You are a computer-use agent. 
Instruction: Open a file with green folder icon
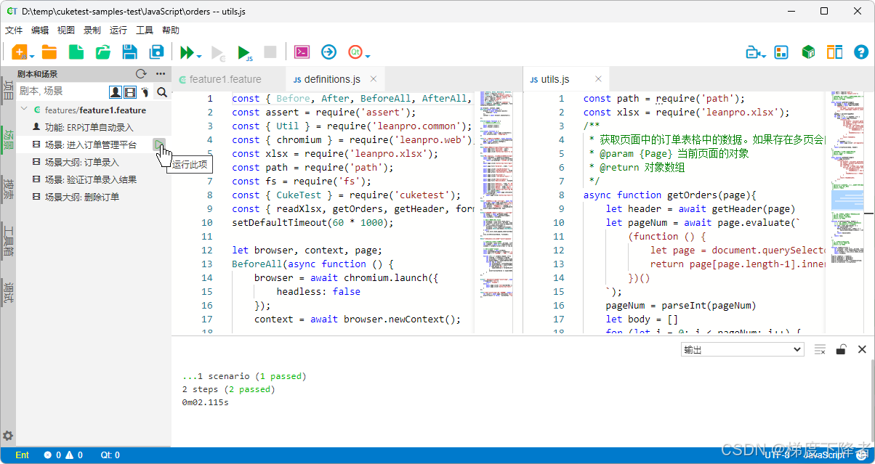[x=103, y=52]
